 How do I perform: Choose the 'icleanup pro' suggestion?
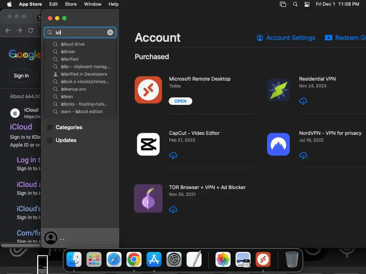click(x=80, y=89)
